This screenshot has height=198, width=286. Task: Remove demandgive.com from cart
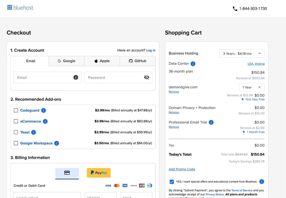tap(174, 92)
